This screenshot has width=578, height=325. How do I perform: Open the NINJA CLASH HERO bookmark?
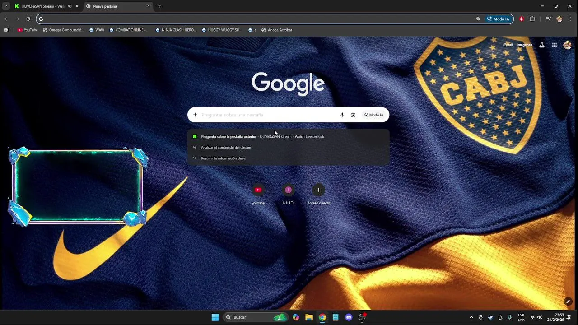tap(176, 30)
